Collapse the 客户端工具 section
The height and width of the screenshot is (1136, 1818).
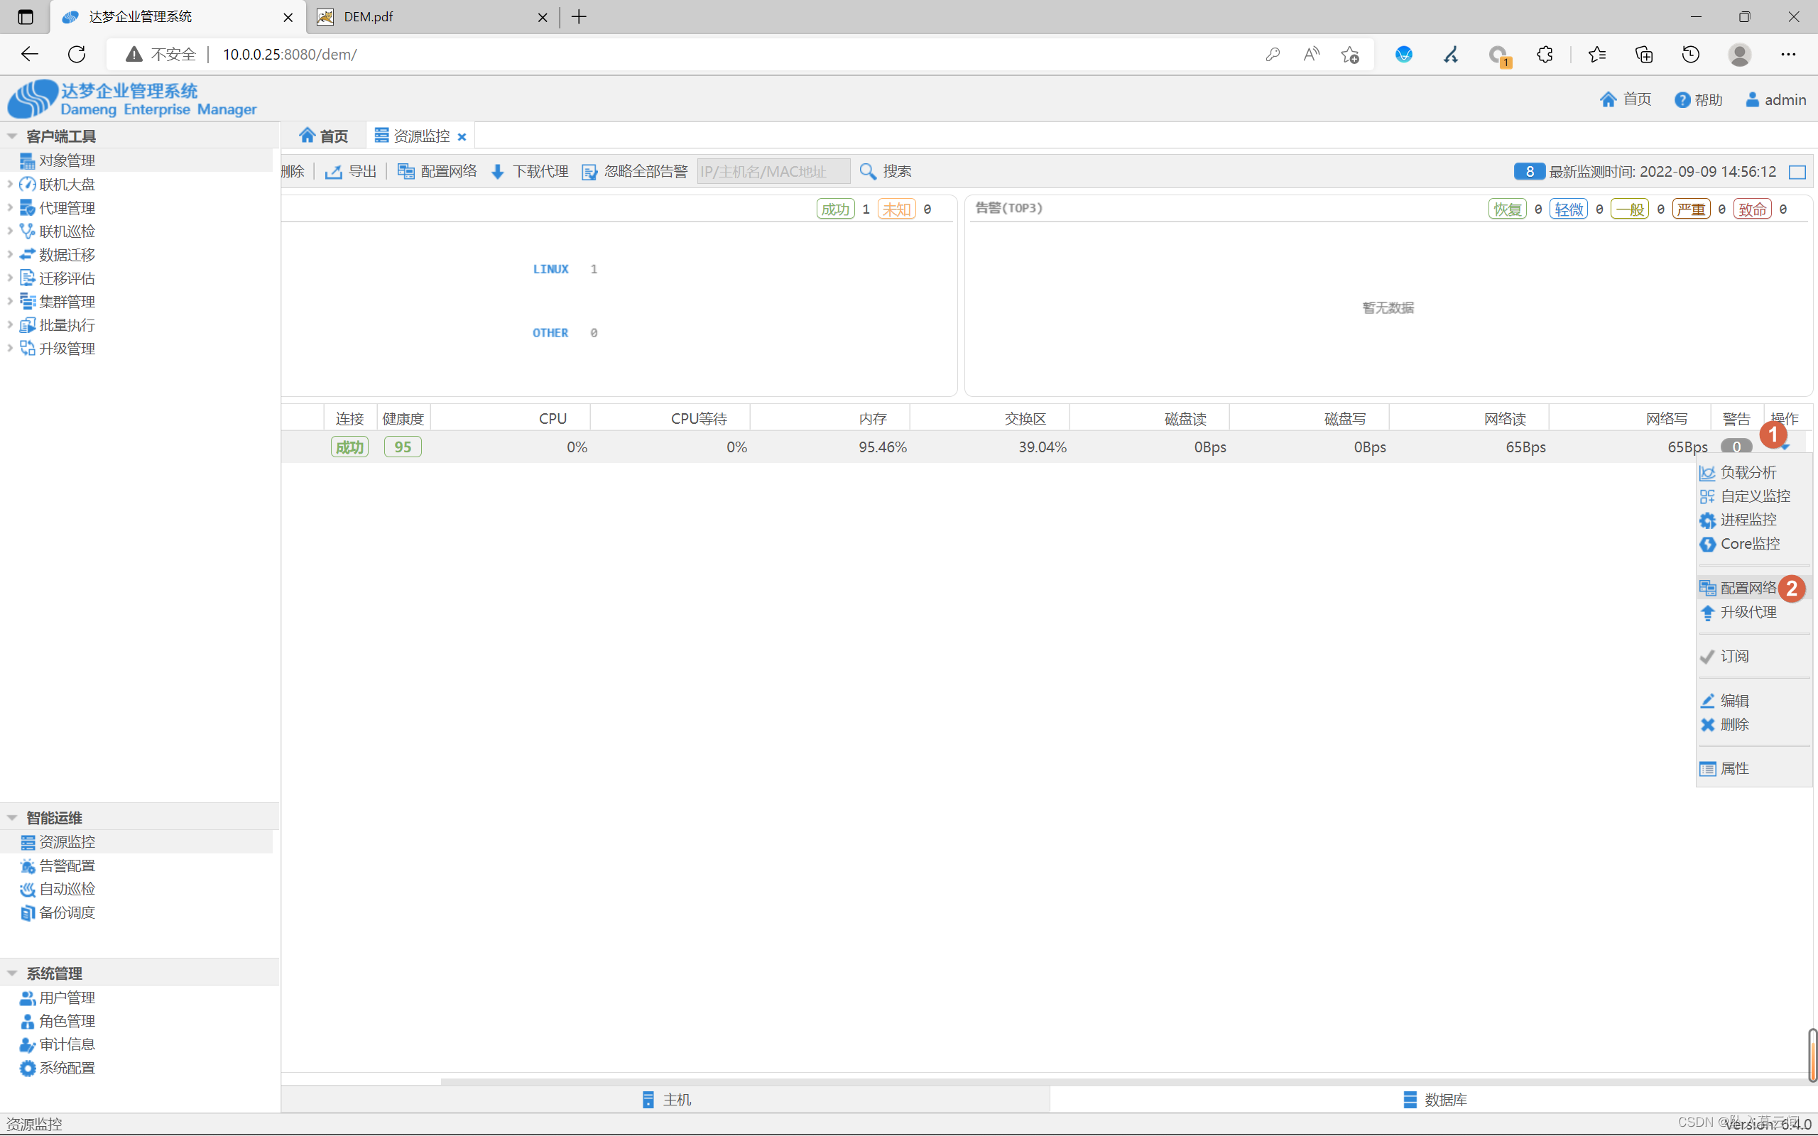click(13, 136)
